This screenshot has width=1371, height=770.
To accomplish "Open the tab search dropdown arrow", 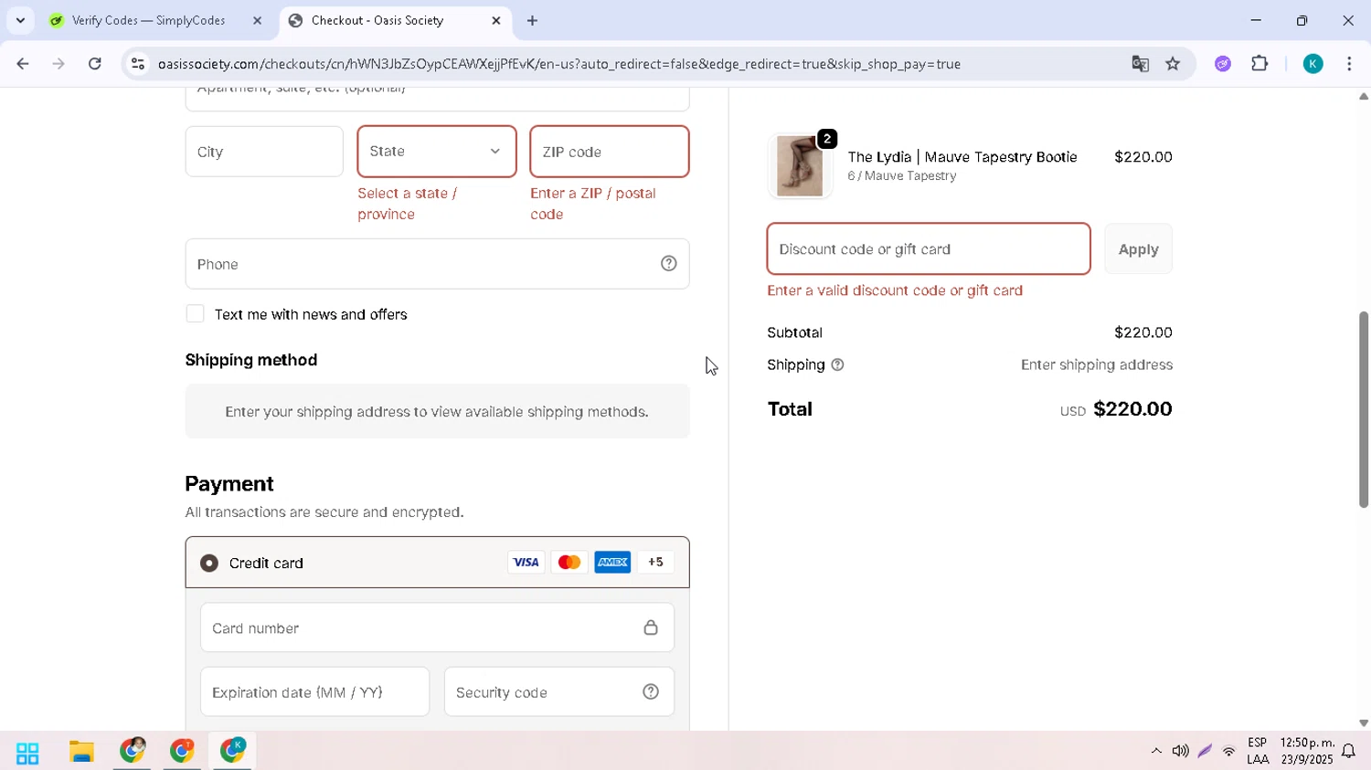I will [20, 20].
